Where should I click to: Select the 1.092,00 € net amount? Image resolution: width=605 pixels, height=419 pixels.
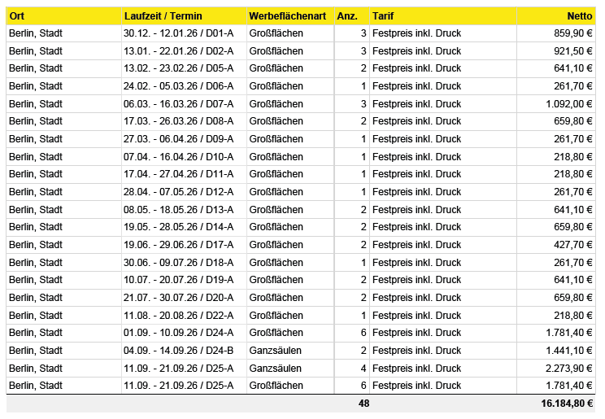point(569,104)
